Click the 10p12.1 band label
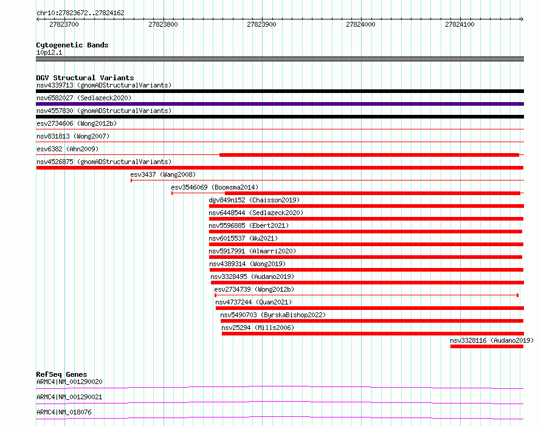The width and height of the screenshot is (541, 426). (x=49, y=52)
